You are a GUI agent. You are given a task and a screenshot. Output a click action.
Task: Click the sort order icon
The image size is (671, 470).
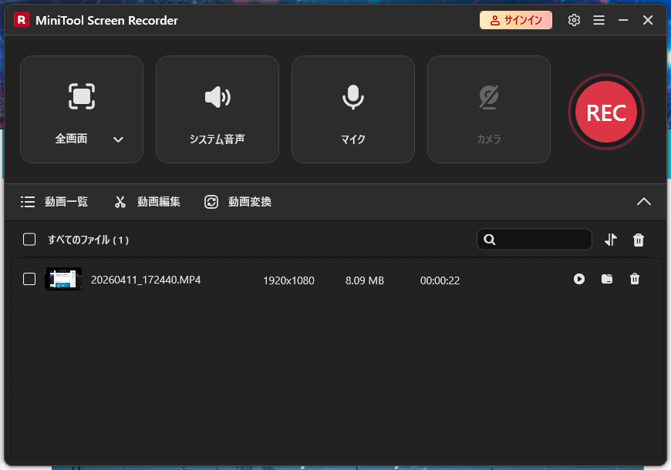point(611,240)
